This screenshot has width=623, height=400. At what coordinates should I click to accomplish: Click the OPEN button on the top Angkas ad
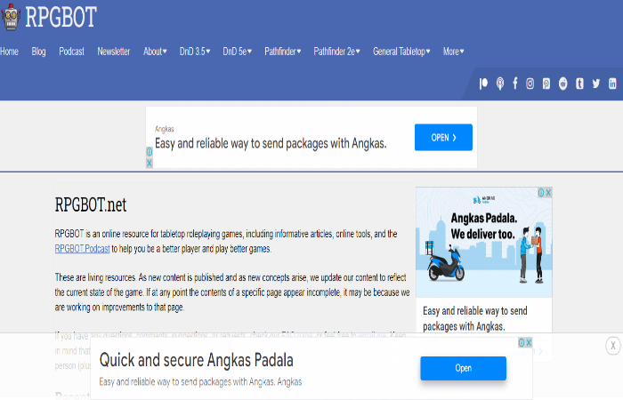443,137
